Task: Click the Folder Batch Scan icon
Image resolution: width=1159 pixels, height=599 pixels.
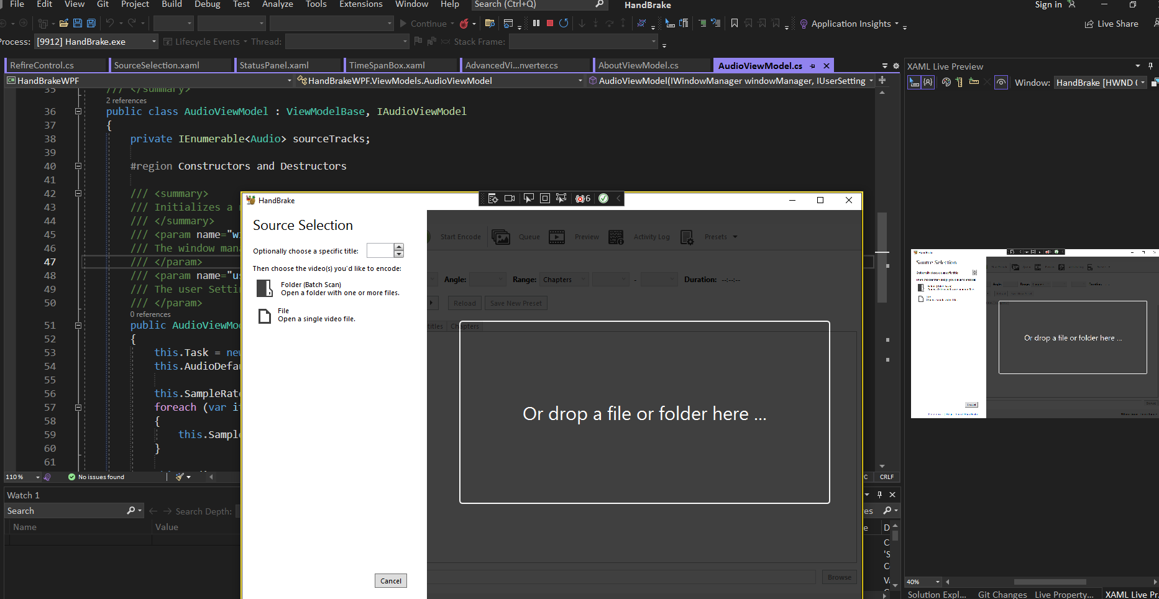Action: click(x=265, y=288)
